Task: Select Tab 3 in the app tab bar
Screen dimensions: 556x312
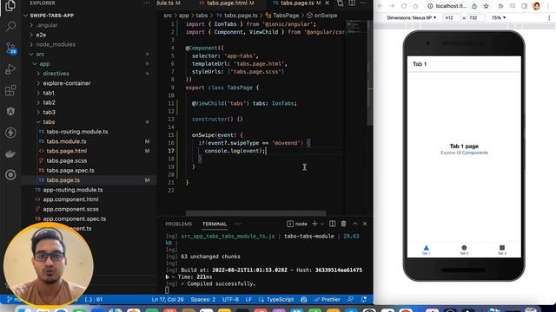Action: coord(502,250)
